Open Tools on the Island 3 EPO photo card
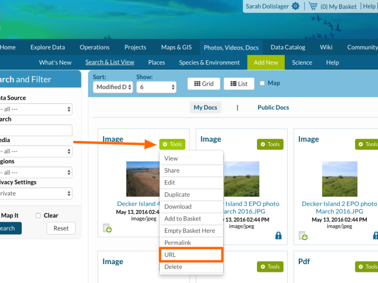This screenshot has height=283, width=378. pyautogui.click(x=270, y=144)
